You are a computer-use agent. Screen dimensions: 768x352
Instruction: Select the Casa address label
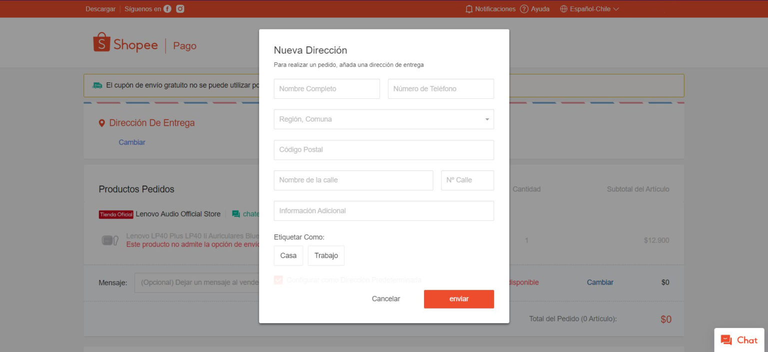click(288, 255)
